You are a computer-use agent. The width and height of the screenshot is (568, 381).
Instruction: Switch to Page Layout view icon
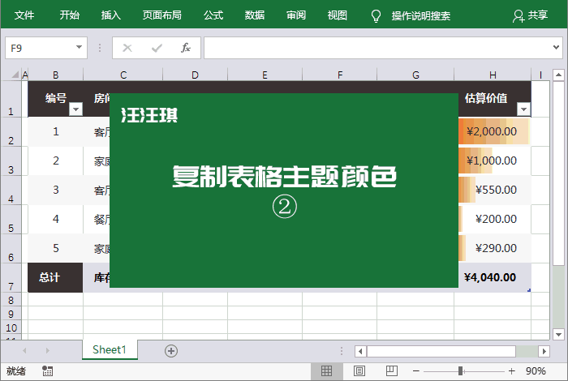(358, 370)
